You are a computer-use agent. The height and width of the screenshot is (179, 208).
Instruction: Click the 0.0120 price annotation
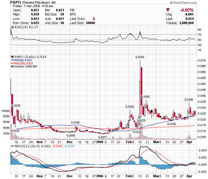point(137,132)
